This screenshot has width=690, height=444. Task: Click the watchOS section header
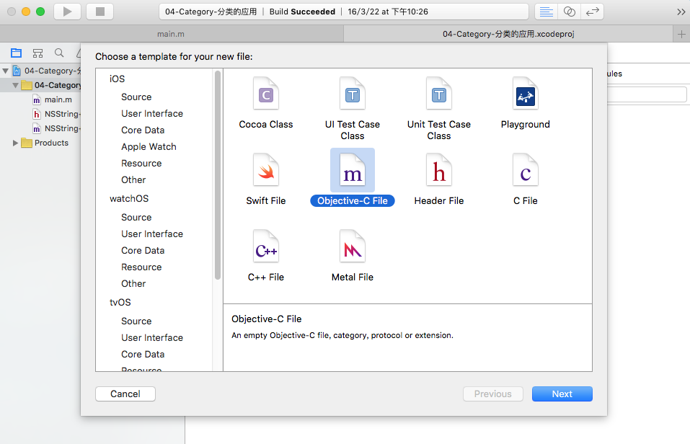(x=129, y=198)
